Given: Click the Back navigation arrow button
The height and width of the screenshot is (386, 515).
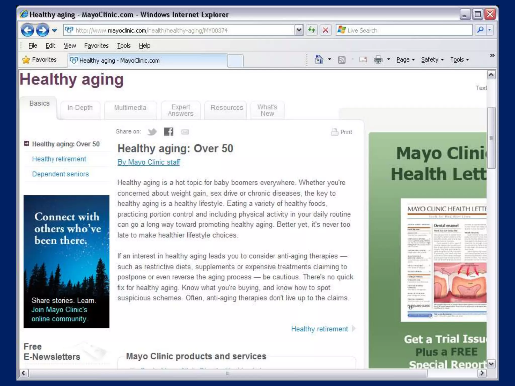Looking at the screenshot, I should coord(28,30).
